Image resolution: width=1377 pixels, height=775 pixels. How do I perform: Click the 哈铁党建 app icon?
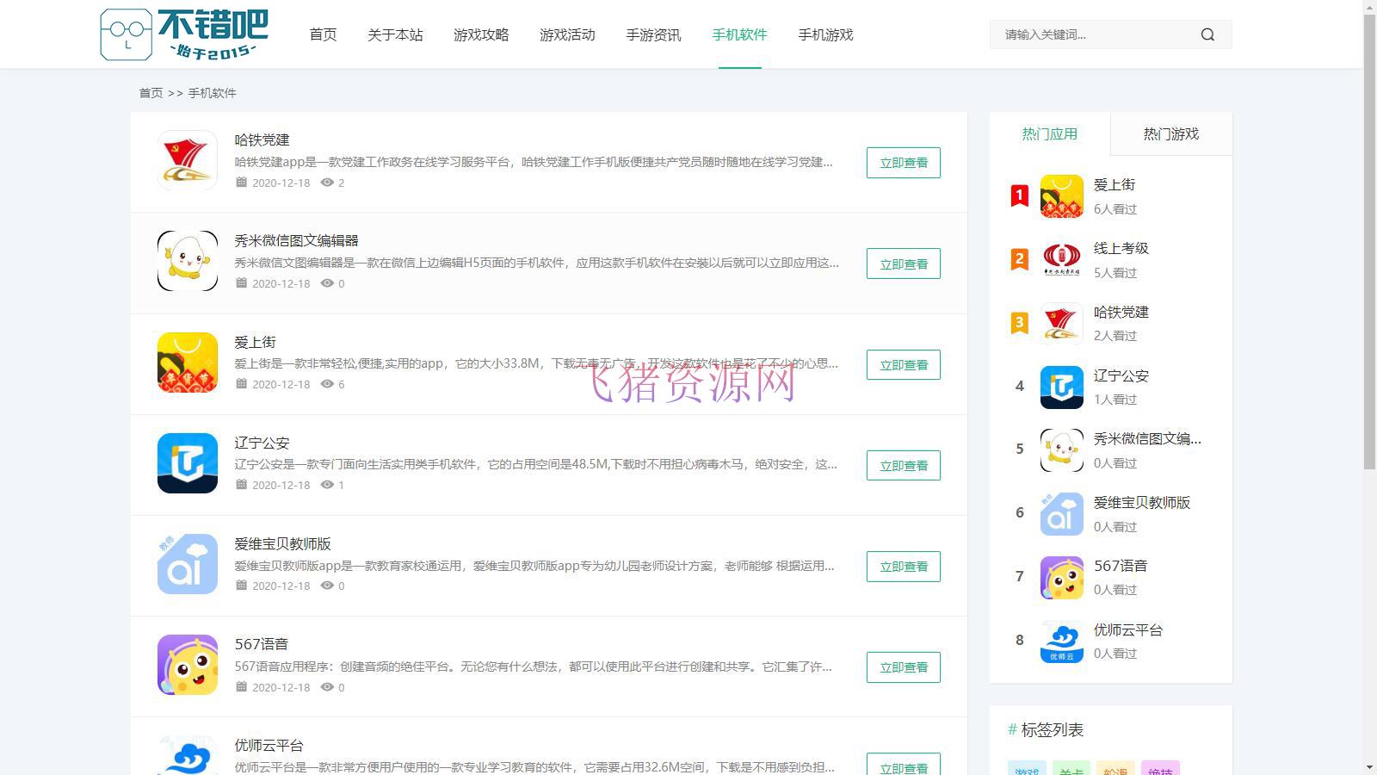(187, 160)
